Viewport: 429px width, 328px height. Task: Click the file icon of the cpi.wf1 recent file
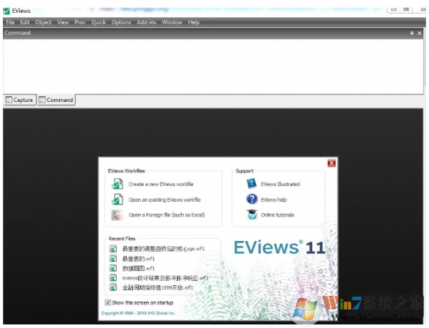pos(113,249)
